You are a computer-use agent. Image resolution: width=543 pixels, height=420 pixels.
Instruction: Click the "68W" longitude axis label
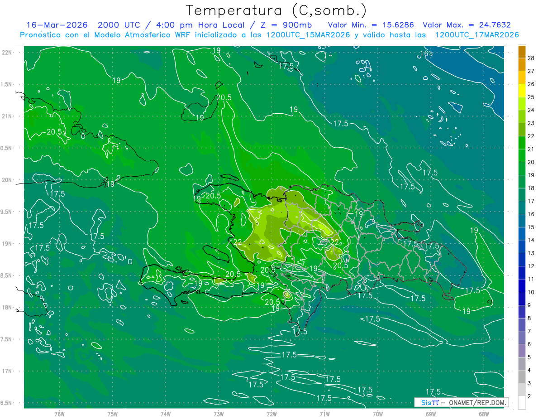tap(484, 414)
